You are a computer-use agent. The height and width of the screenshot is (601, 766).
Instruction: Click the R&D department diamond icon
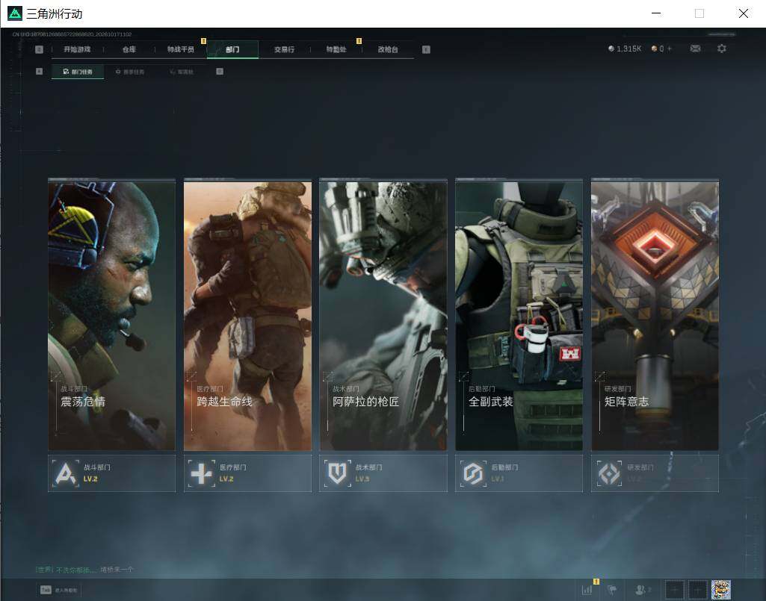click(x=609, y=473)
